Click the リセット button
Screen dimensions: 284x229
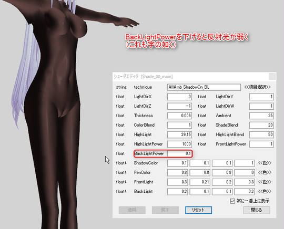198,210
